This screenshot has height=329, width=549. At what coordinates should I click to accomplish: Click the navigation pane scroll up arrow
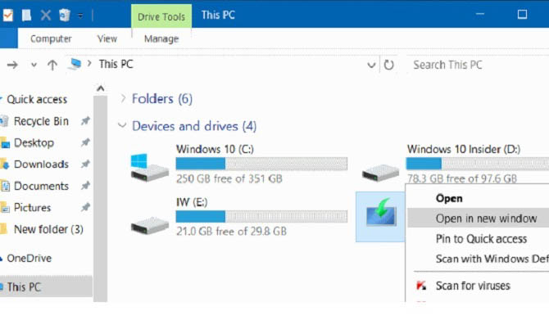(x=101, y=88)
